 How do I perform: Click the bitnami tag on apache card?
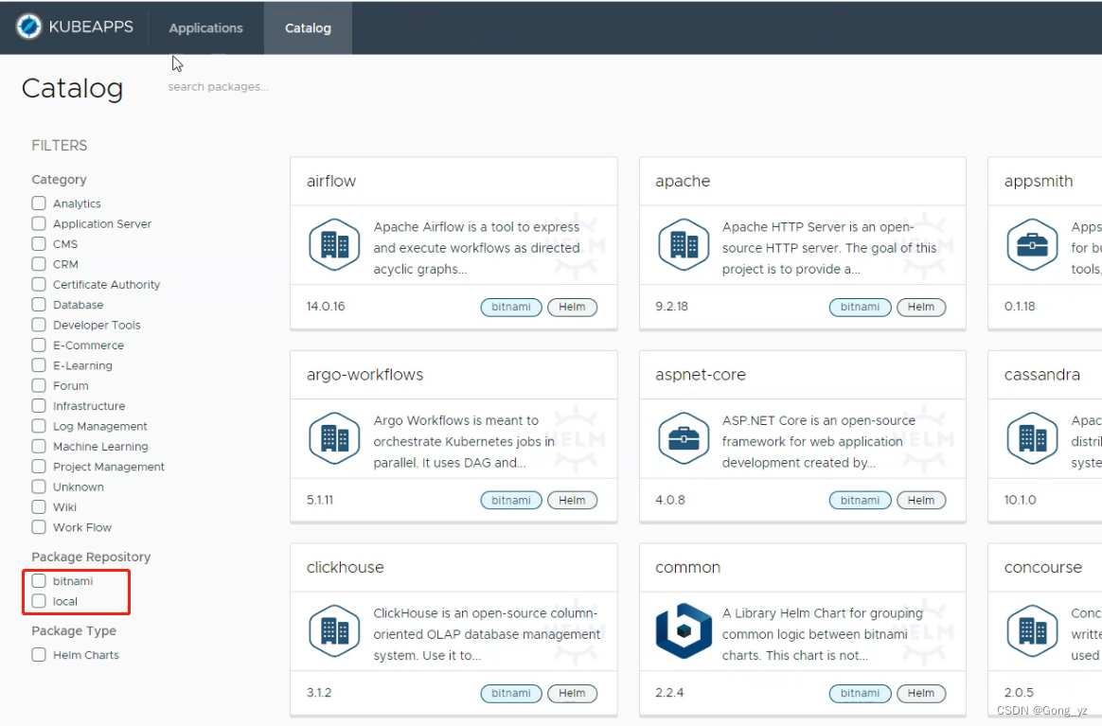point(861,307)
